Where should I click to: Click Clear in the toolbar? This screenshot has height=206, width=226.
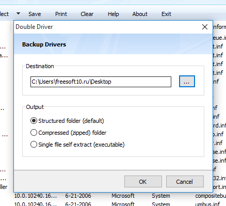87,14
